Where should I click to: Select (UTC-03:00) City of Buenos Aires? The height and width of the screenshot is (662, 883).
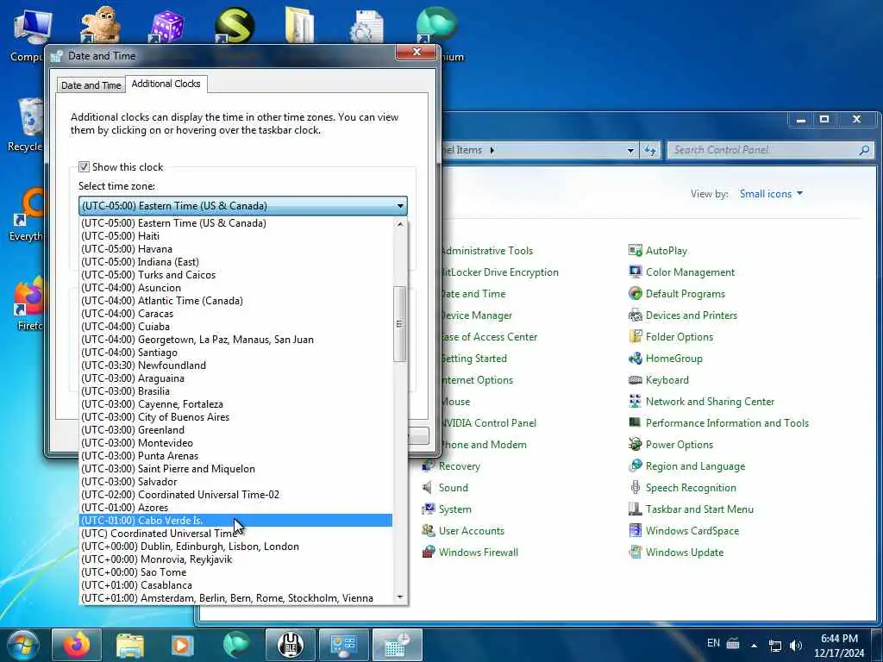point(236,417)
